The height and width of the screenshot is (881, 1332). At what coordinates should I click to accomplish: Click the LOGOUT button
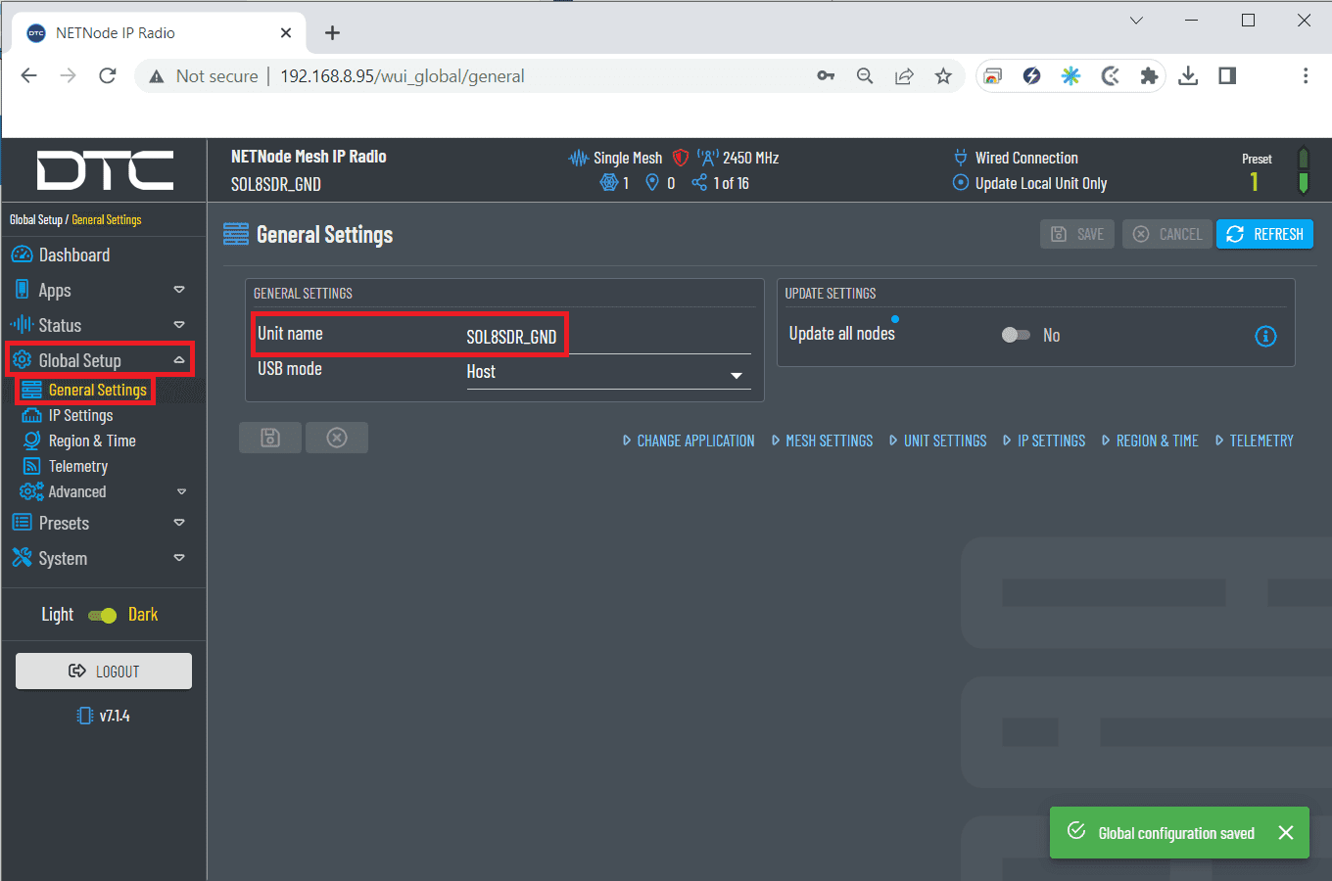point(104,672)
